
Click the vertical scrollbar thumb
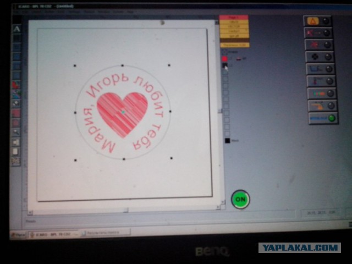pyautogui.click(x=220, y=111)
